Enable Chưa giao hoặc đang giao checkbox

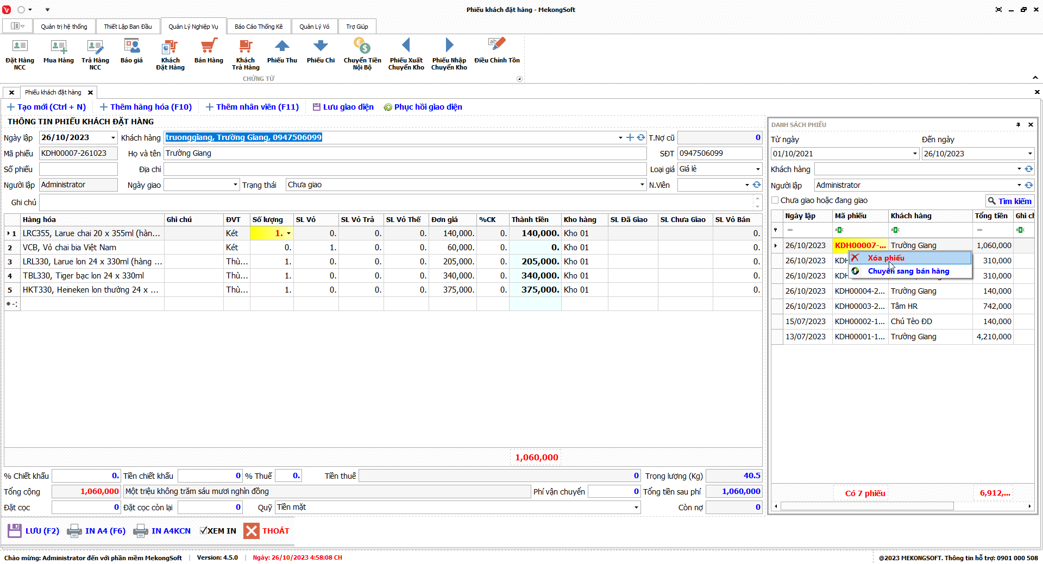(x=775, y=200)
